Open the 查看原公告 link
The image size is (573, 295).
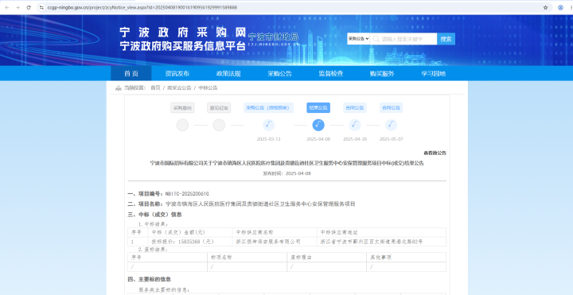[x=435, y=153]
